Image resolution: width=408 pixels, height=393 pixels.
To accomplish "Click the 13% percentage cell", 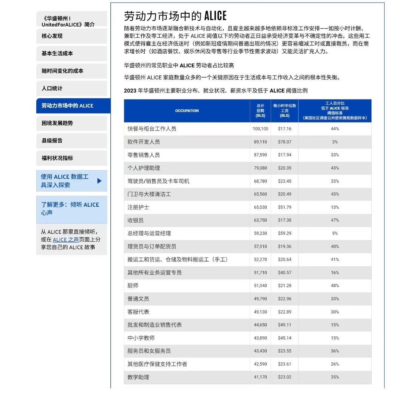I will tap(335, 207).
